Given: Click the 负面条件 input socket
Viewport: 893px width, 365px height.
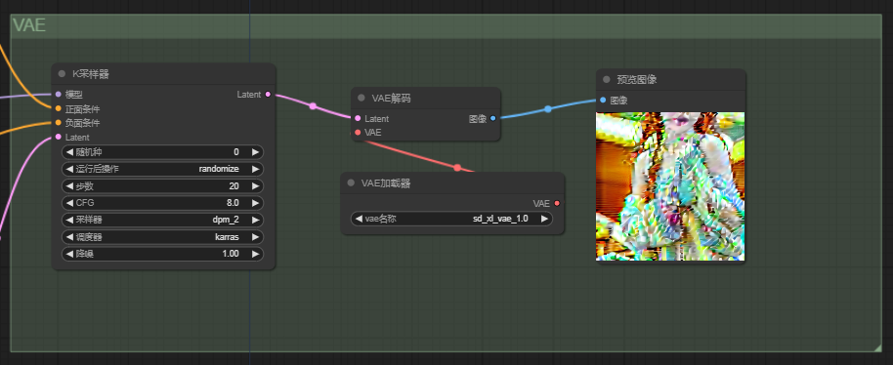Looking at the screenshot, I should tap(58, 123).
